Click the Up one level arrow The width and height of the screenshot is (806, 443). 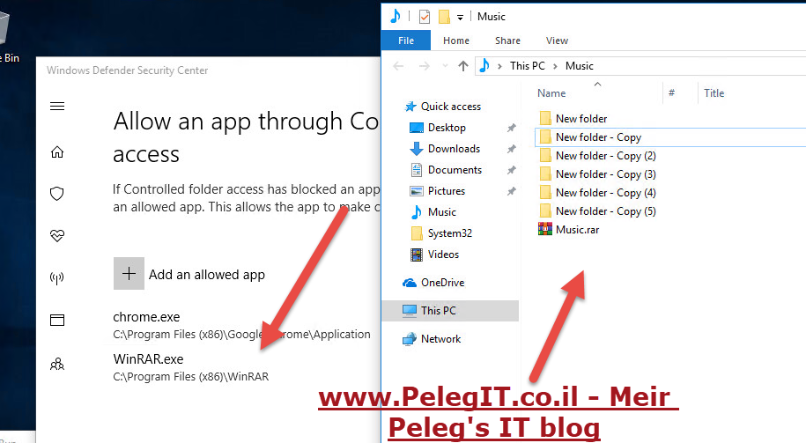click(x=463, y=66)
